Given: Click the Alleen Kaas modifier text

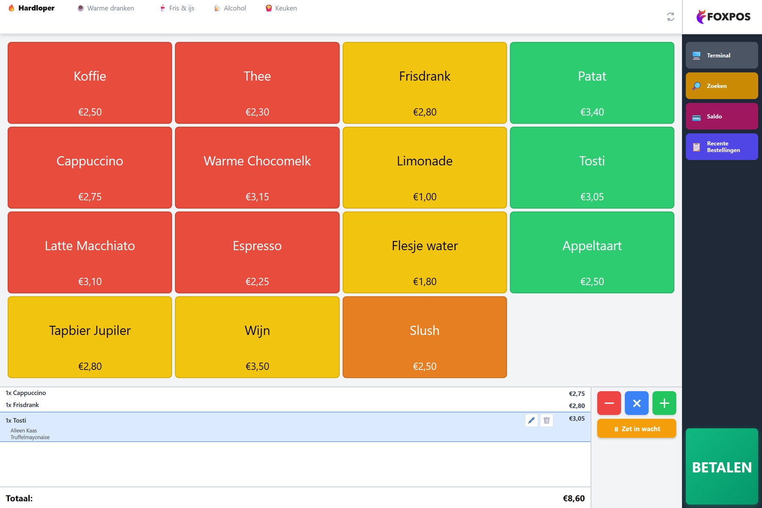Looking at the screenshot, I should tap(24, 431).
